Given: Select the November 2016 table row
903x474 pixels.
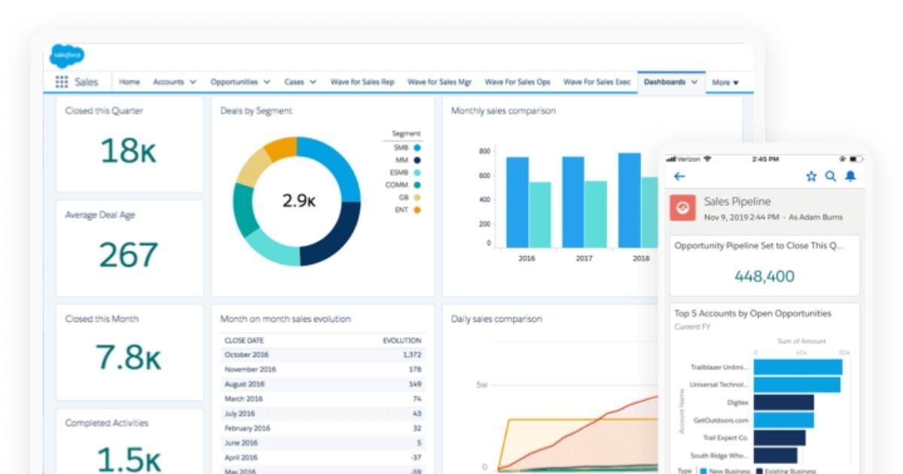Looking at the screenshot, I should pyautogui.click(x=323, y=369).
